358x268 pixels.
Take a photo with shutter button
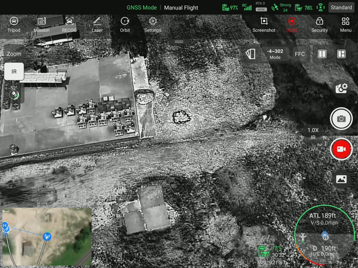pos(341,119)
